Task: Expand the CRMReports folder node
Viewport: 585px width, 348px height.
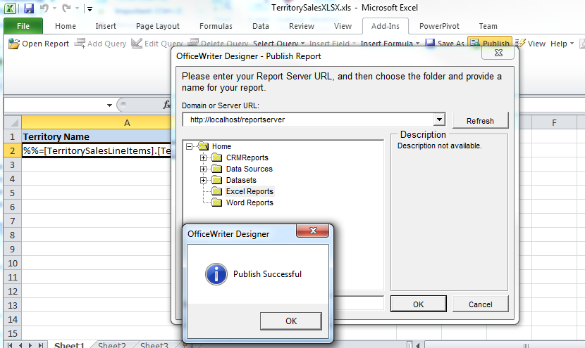Action: tap(204, 157)
